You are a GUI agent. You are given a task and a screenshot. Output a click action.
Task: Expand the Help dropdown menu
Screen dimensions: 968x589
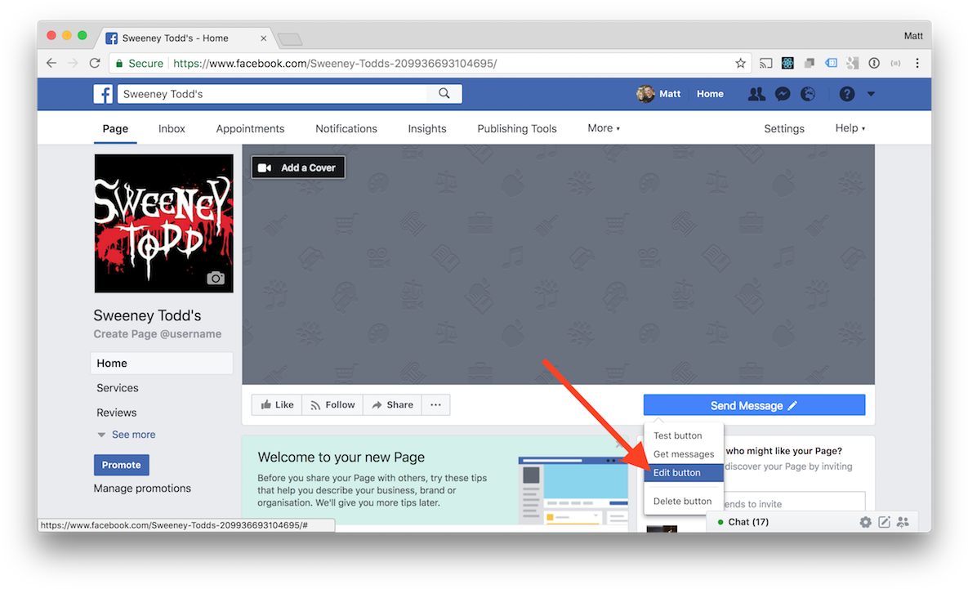coord(850,128)
